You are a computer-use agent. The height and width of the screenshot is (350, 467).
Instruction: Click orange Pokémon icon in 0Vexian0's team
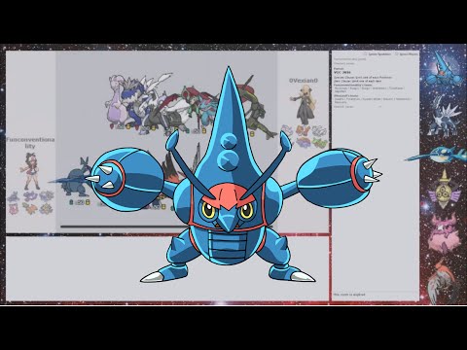click(304, 131)
